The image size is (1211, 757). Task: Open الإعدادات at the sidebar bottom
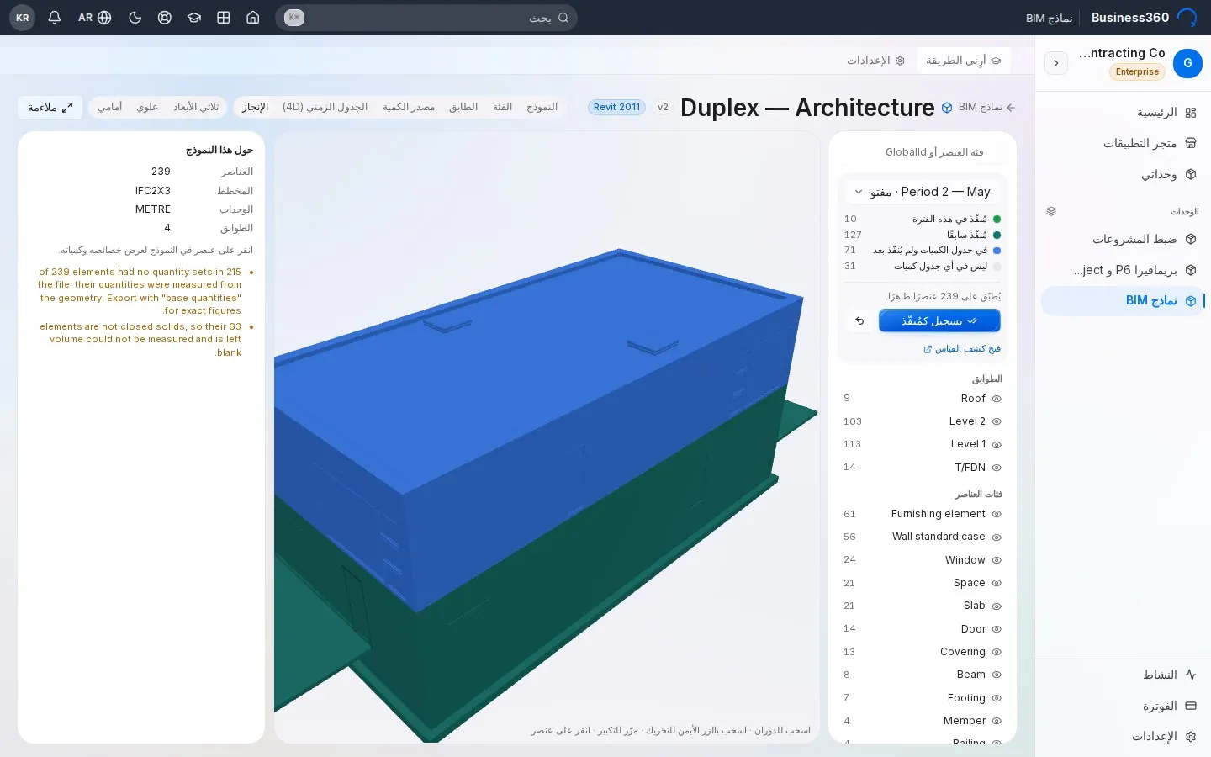click(x=1123, y=736)
